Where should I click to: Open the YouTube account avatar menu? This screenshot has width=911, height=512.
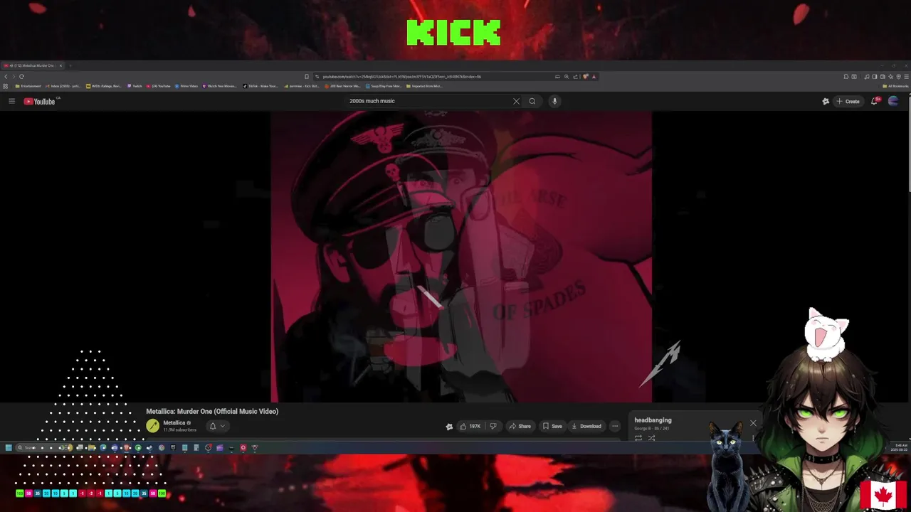[893, 101]
